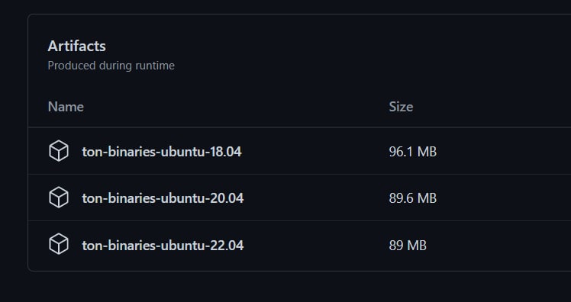Select the 96.1 MB size value
Image resolution: width=571 pixels, height=302 pixels.
(412, 151)
